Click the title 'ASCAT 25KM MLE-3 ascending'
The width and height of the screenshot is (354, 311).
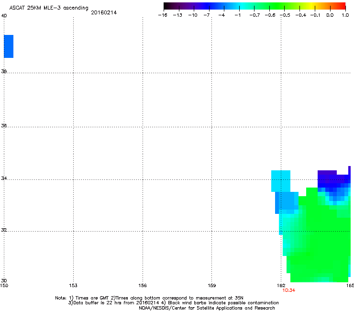[49, 8]
